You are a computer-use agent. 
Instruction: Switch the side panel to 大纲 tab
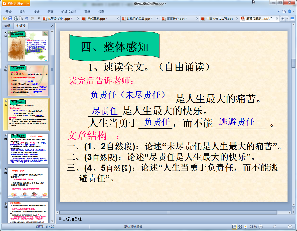(x=7, y=26)
